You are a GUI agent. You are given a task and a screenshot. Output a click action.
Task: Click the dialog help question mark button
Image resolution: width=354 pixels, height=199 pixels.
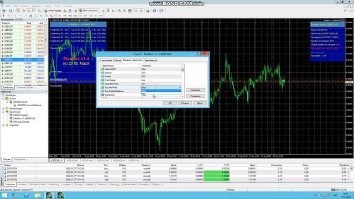click(197, 54)
